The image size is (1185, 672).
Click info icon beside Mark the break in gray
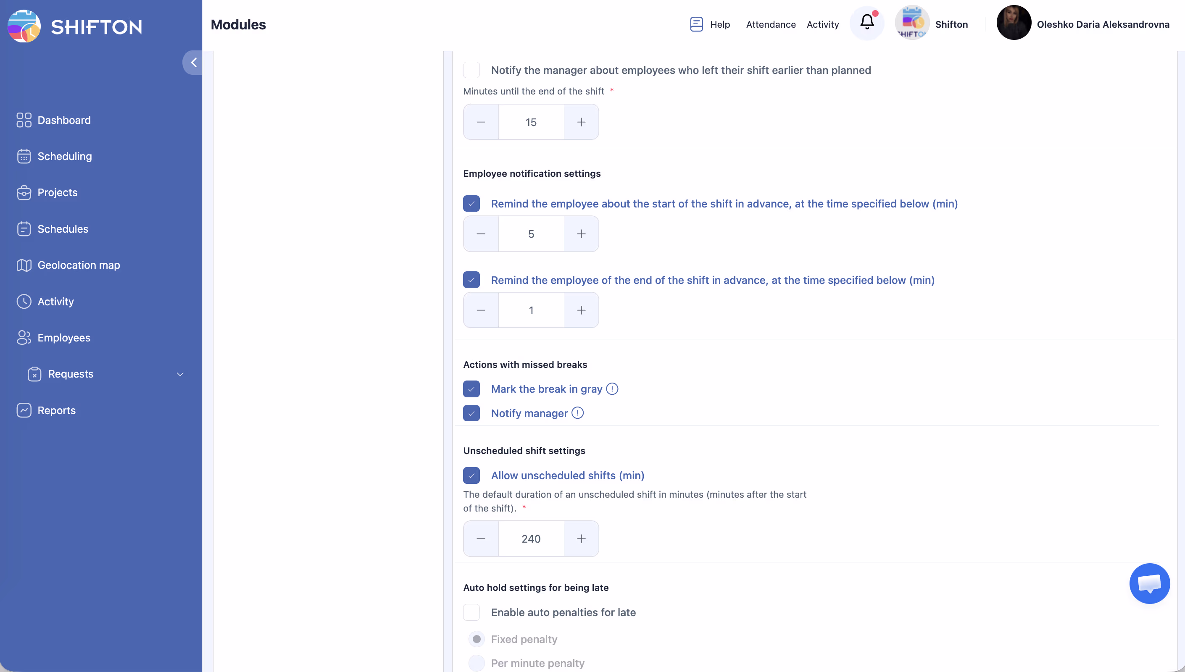pyautogui.click(x=612, y=388)
